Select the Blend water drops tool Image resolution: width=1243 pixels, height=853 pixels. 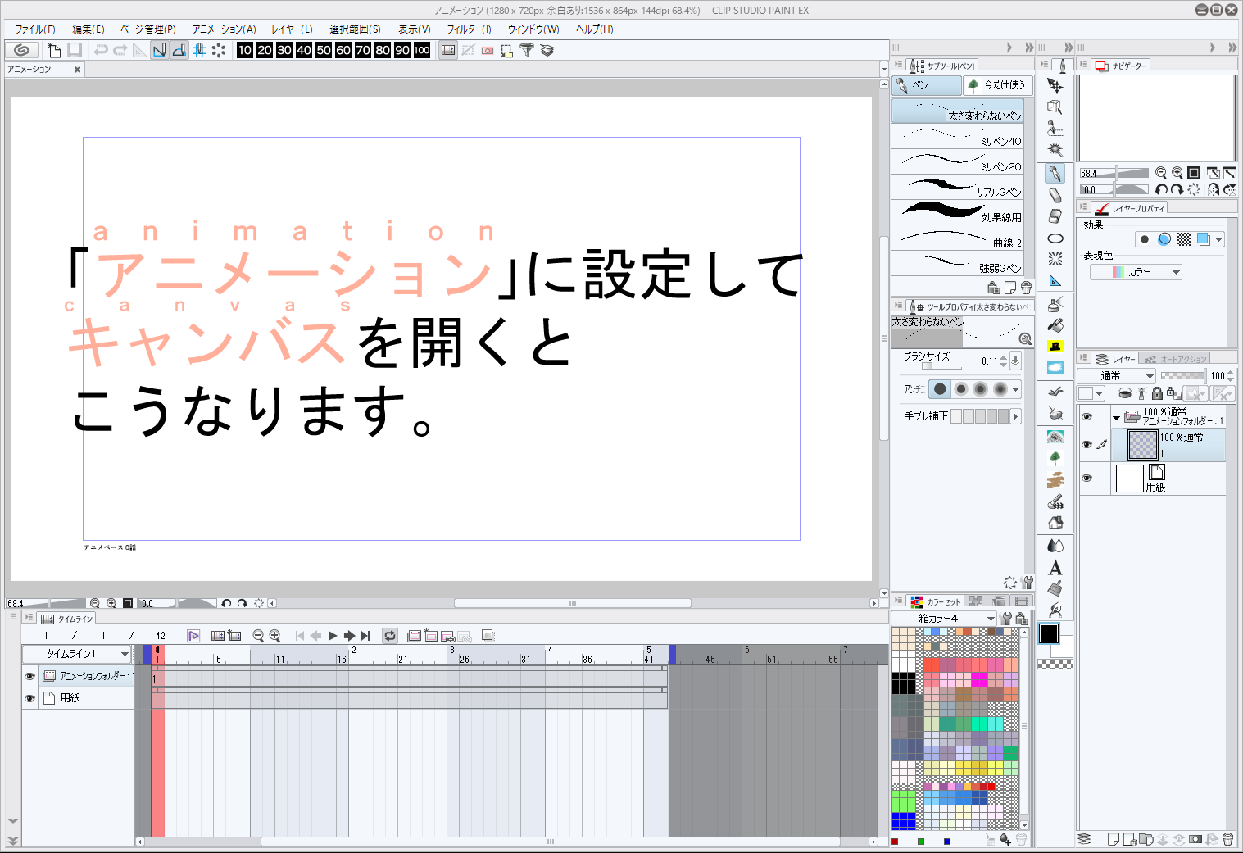click(1055, 545)
